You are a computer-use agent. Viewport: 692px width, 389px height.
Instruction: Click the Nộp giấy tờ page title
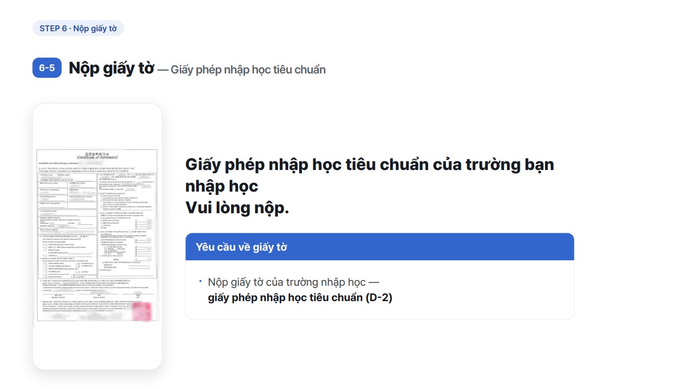(111, 68)
